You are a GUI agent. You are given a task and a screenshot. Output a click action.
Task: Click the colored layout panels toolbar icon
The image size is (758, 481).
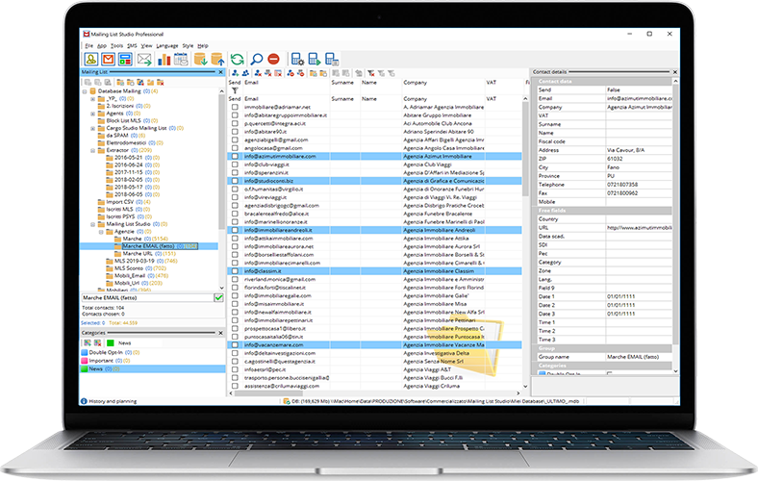125,60
